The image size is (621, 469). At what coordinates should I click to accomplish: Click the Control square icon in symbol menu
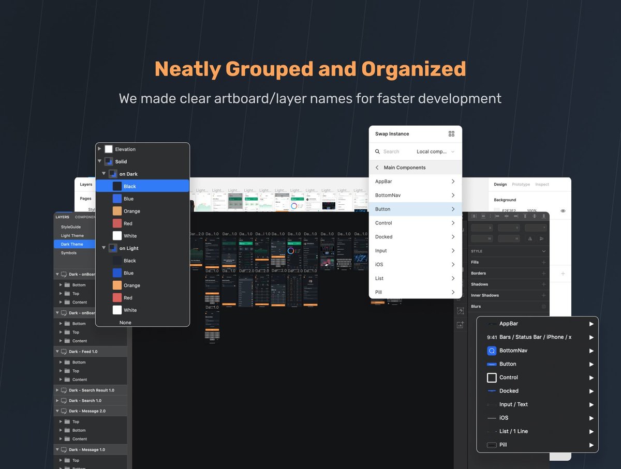[492, 377]
